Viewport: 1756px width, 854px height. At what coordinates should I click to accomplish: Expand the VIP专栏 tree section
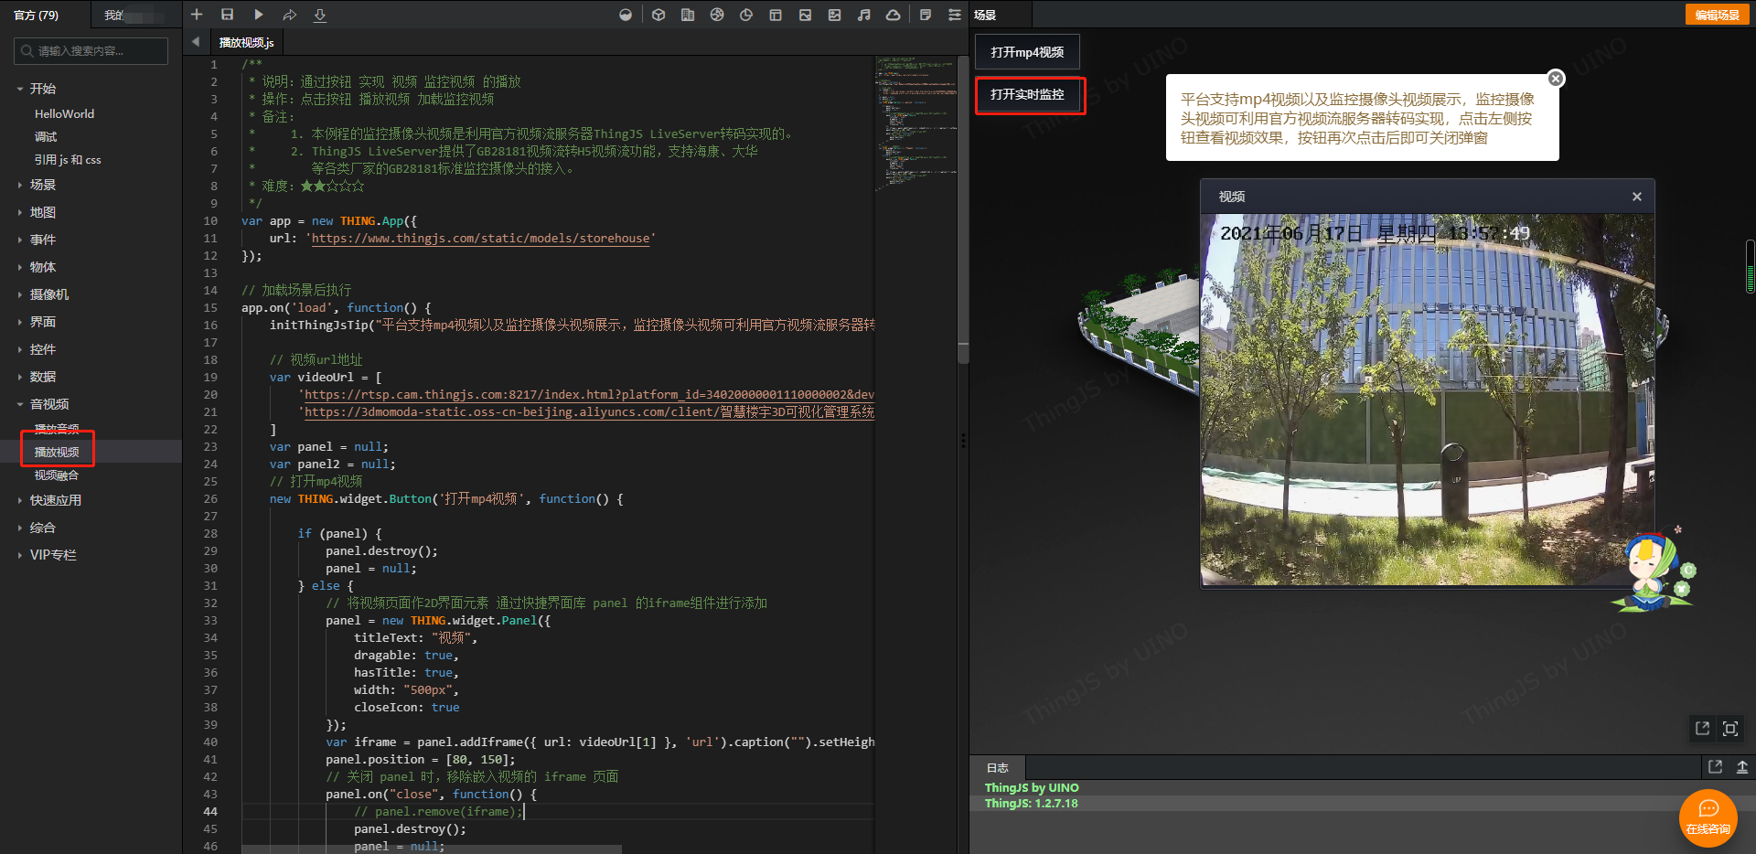(x=53, y=555)
